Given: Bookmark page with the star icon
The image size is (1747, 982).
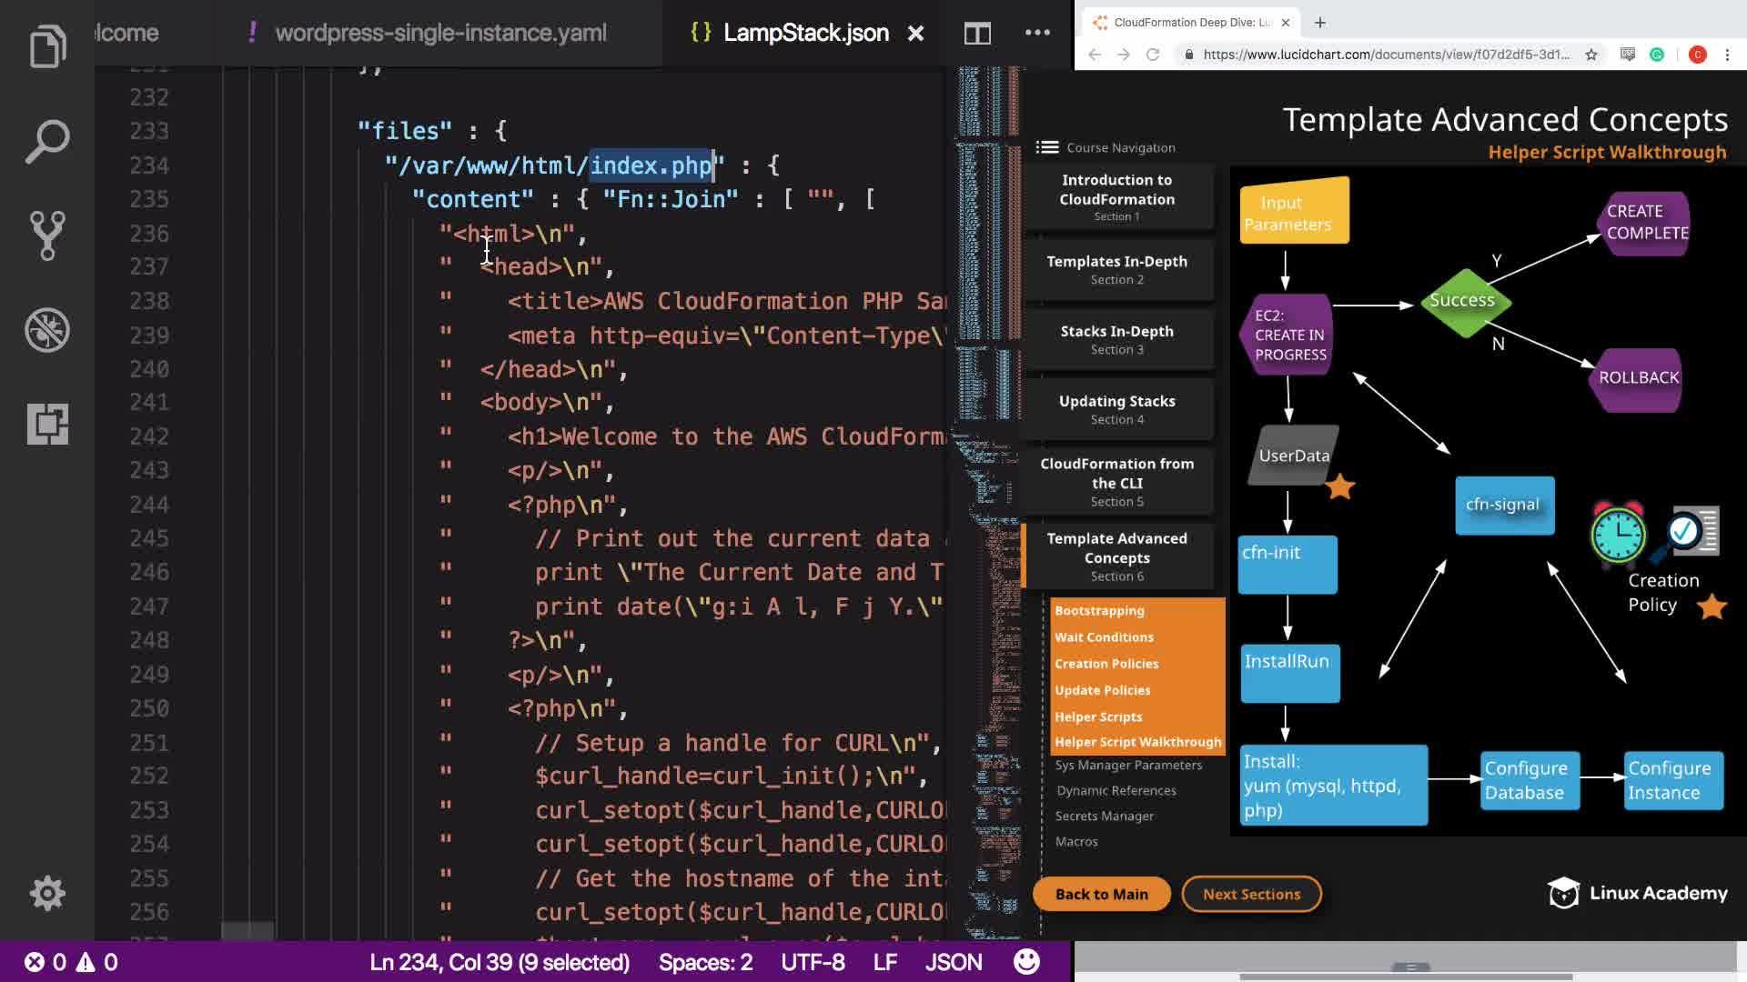Looking at the screenshot, I should pyautogui.click(x=1590, y=55).
